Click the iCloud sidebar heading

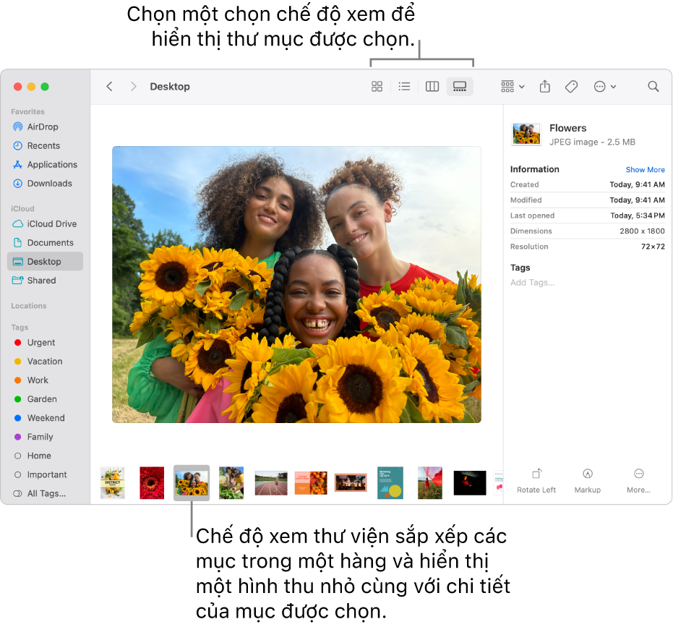tap(22, 209)
